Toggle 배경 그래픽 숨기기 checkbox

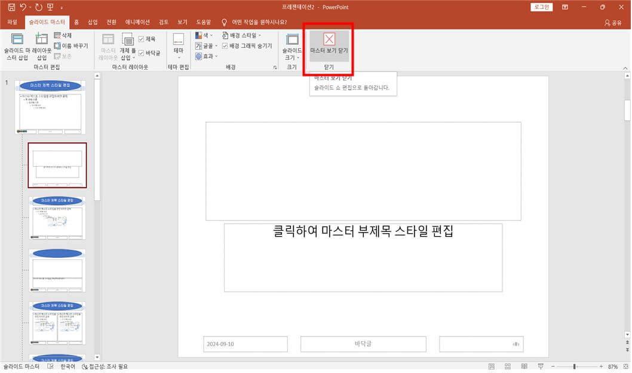(x=225, y=45)
